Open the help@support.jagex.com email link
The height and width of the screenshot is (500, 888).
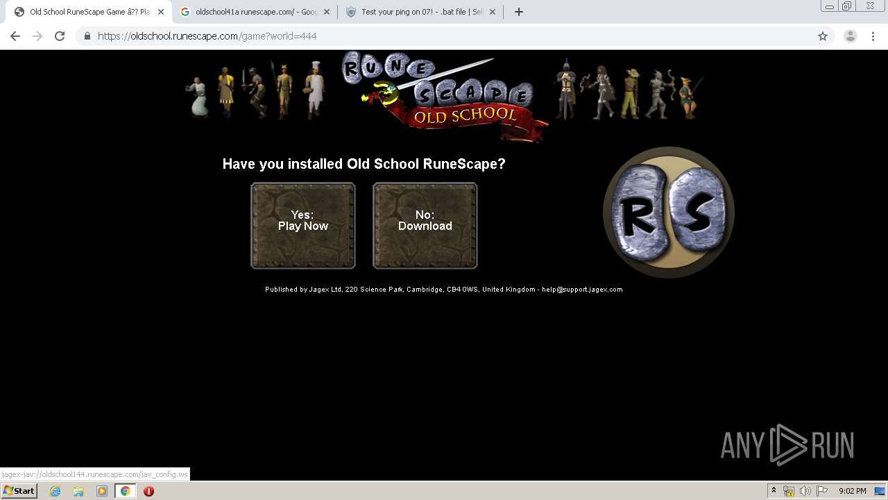[582, 290]
